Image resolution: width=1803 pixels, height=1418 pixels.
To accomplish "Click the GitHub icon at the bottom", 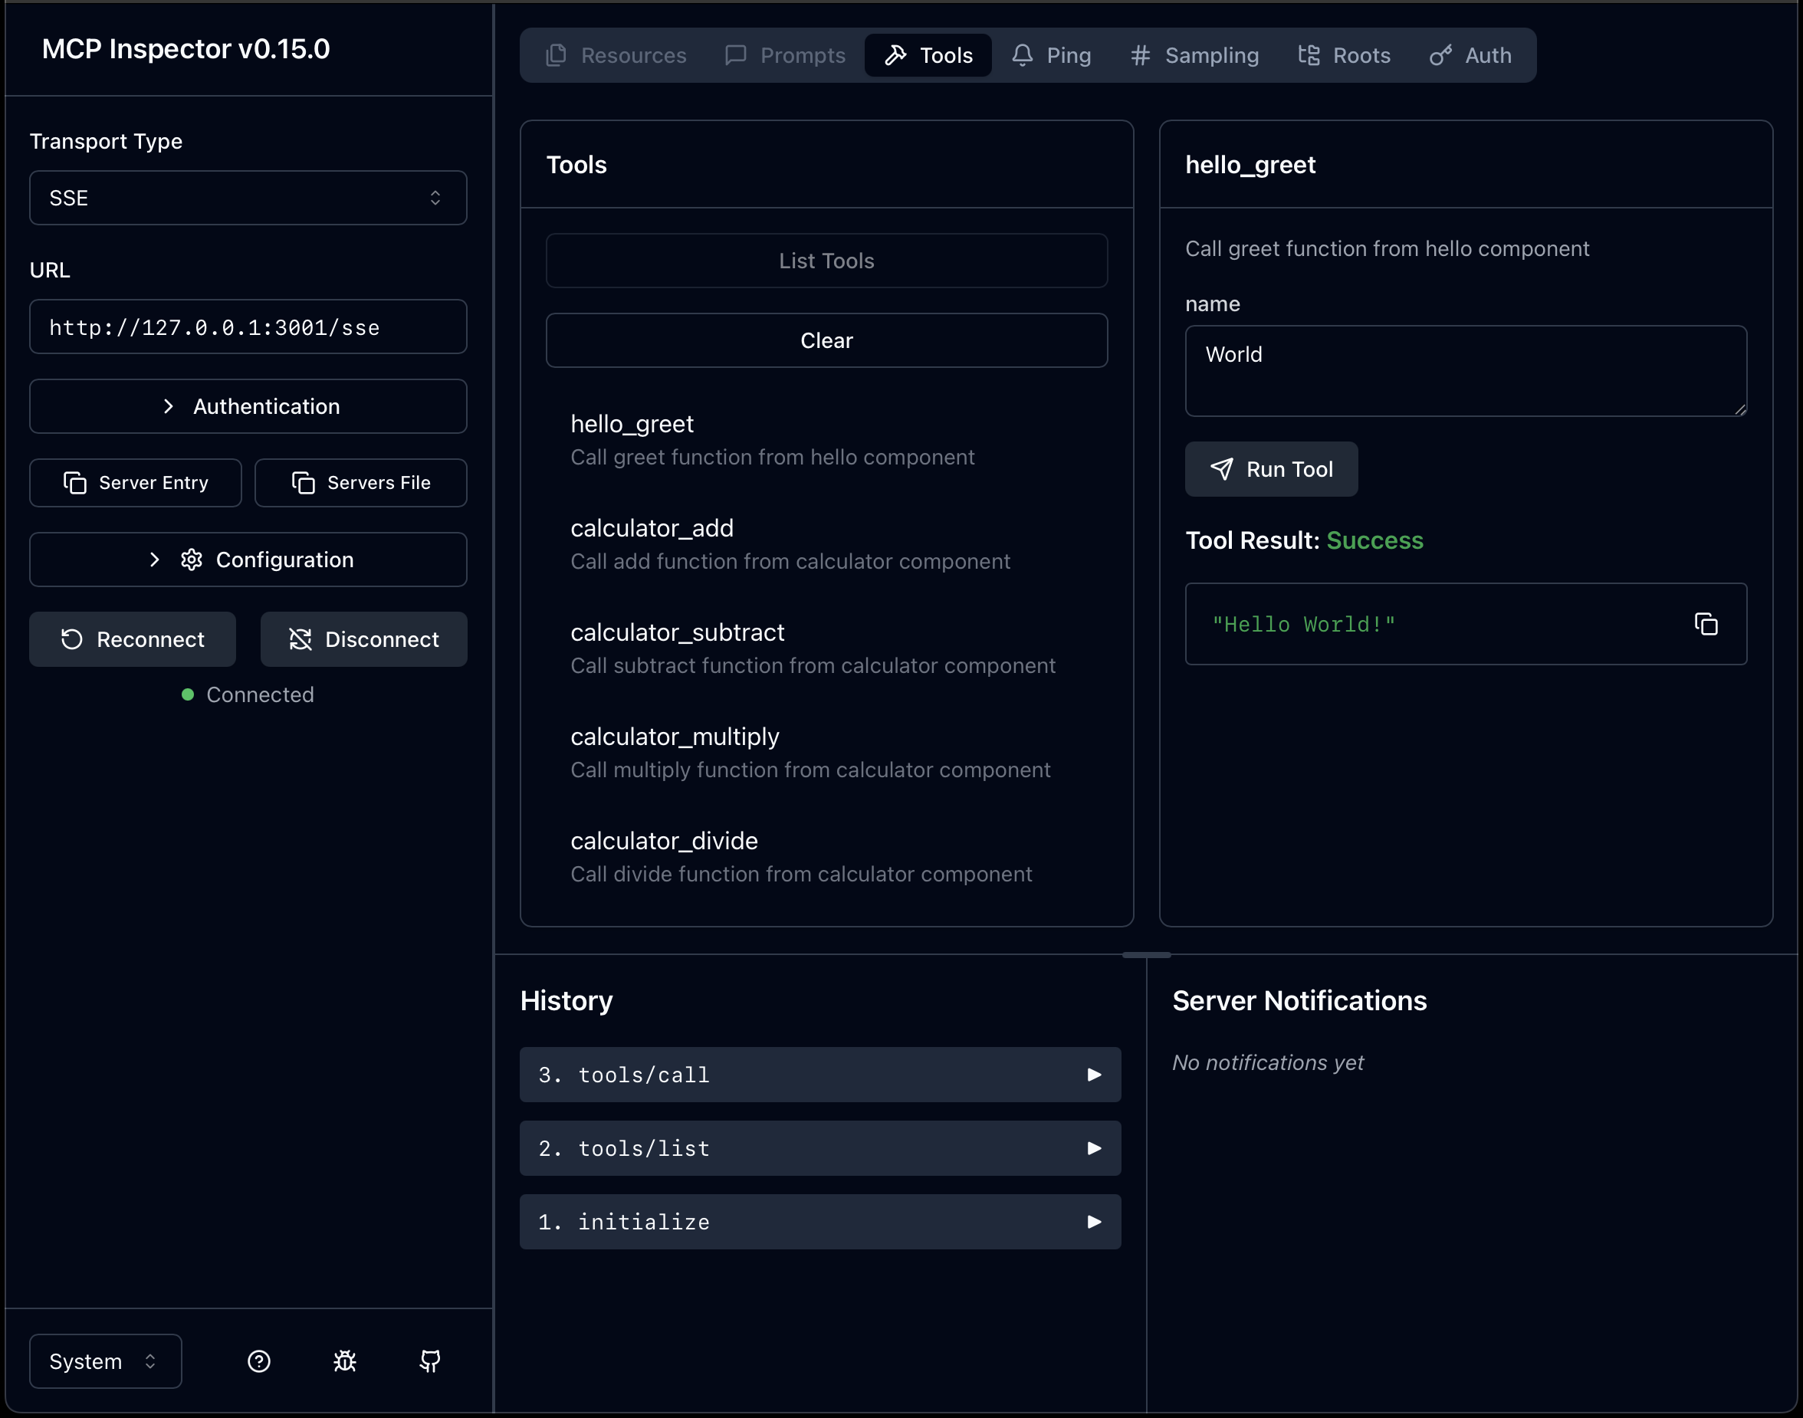I will click(430, 1361).
